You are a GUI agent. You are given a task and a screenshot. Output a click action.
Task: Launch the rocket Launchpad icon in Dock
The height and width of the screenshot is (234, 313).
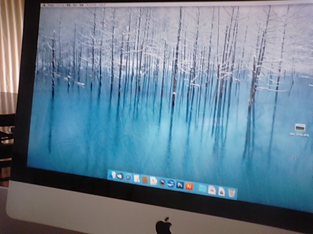(120, 176)
